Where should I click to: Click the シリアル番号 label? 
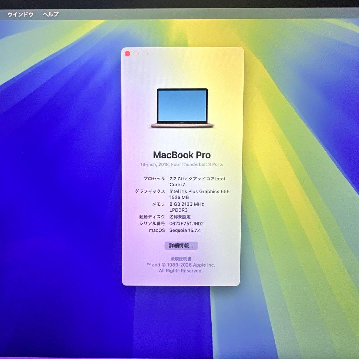152,224
